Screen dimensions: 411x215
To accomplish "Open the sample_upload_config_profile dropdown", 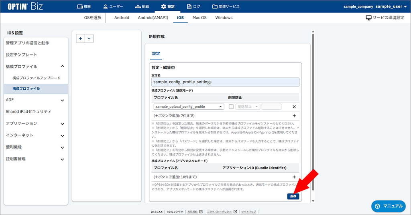I will tap(189, 107).
